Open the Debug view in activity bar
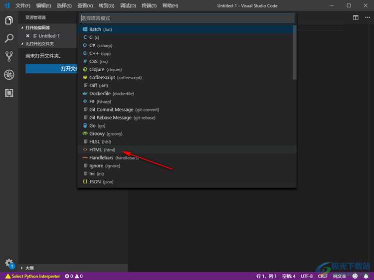The width and height of the screenshot is (374, 280). click(x=9, y=75)
